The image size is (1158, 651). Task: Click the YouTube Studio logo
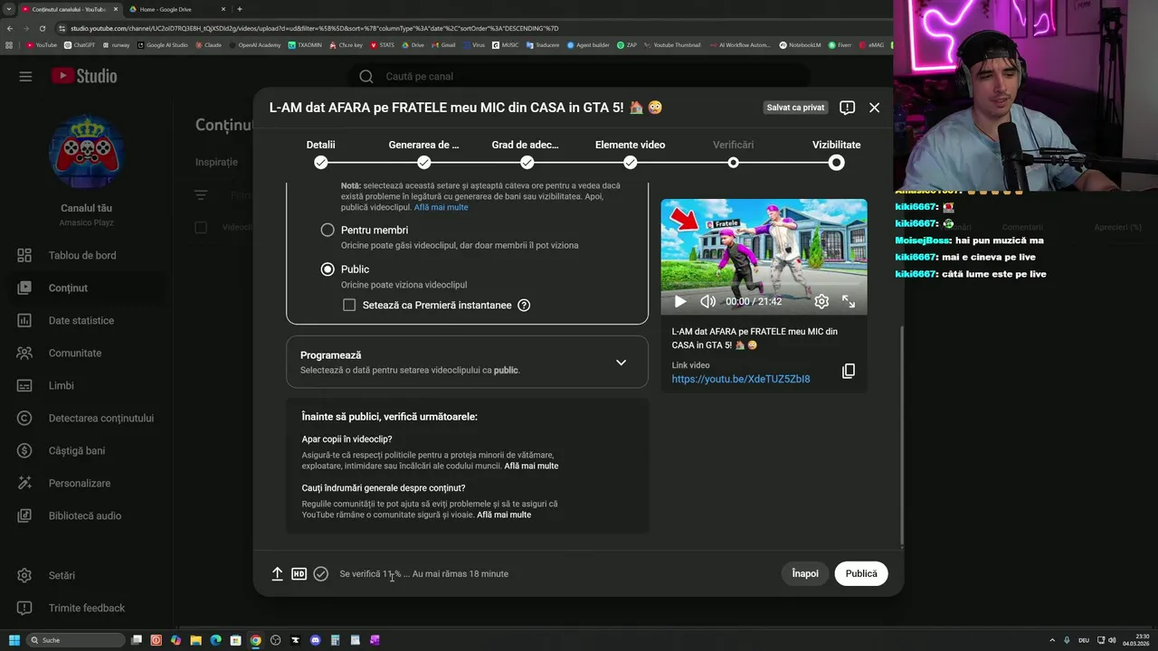pos(84,76)
